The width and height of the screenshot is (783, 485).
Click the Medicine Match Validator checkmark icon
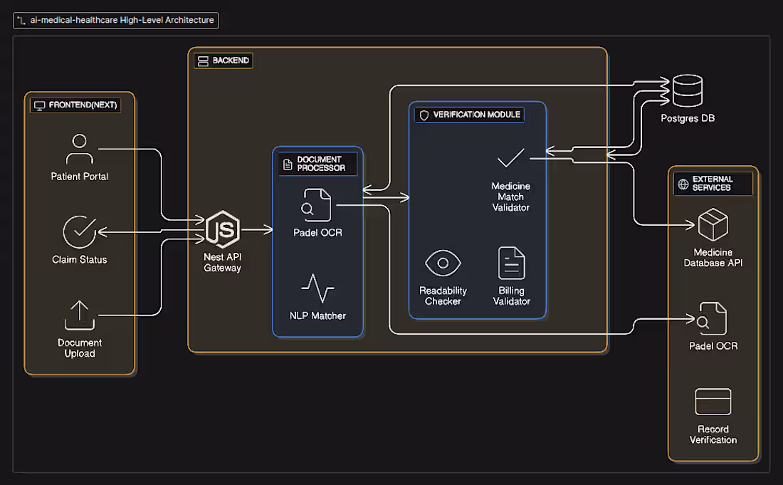[511, 158]
